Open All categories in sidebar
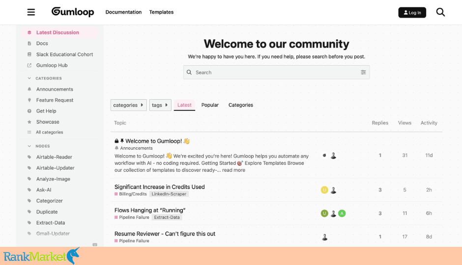 click(x=50, y=132)
